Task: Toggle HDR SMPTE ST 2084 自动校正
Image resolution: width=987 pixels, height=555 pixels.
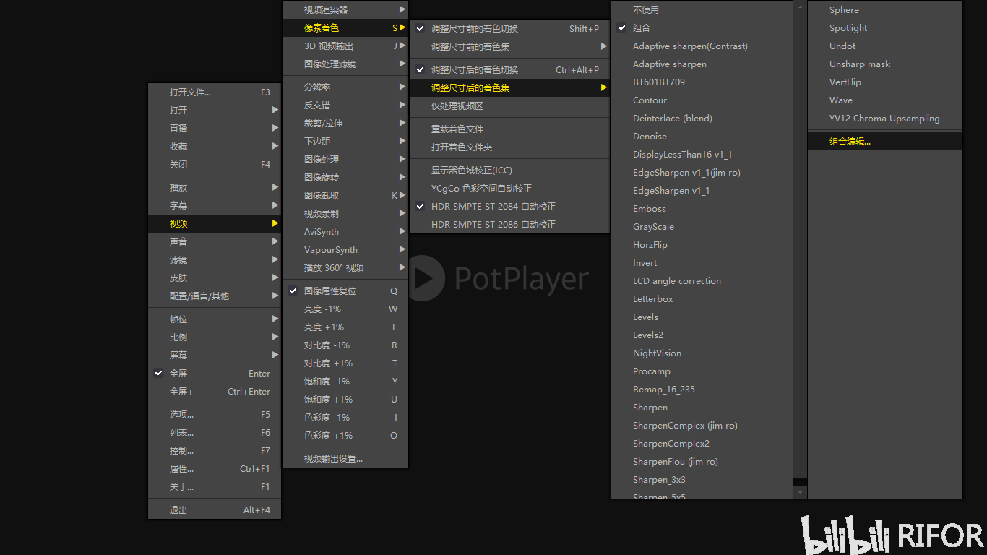Action: point(509,207)
